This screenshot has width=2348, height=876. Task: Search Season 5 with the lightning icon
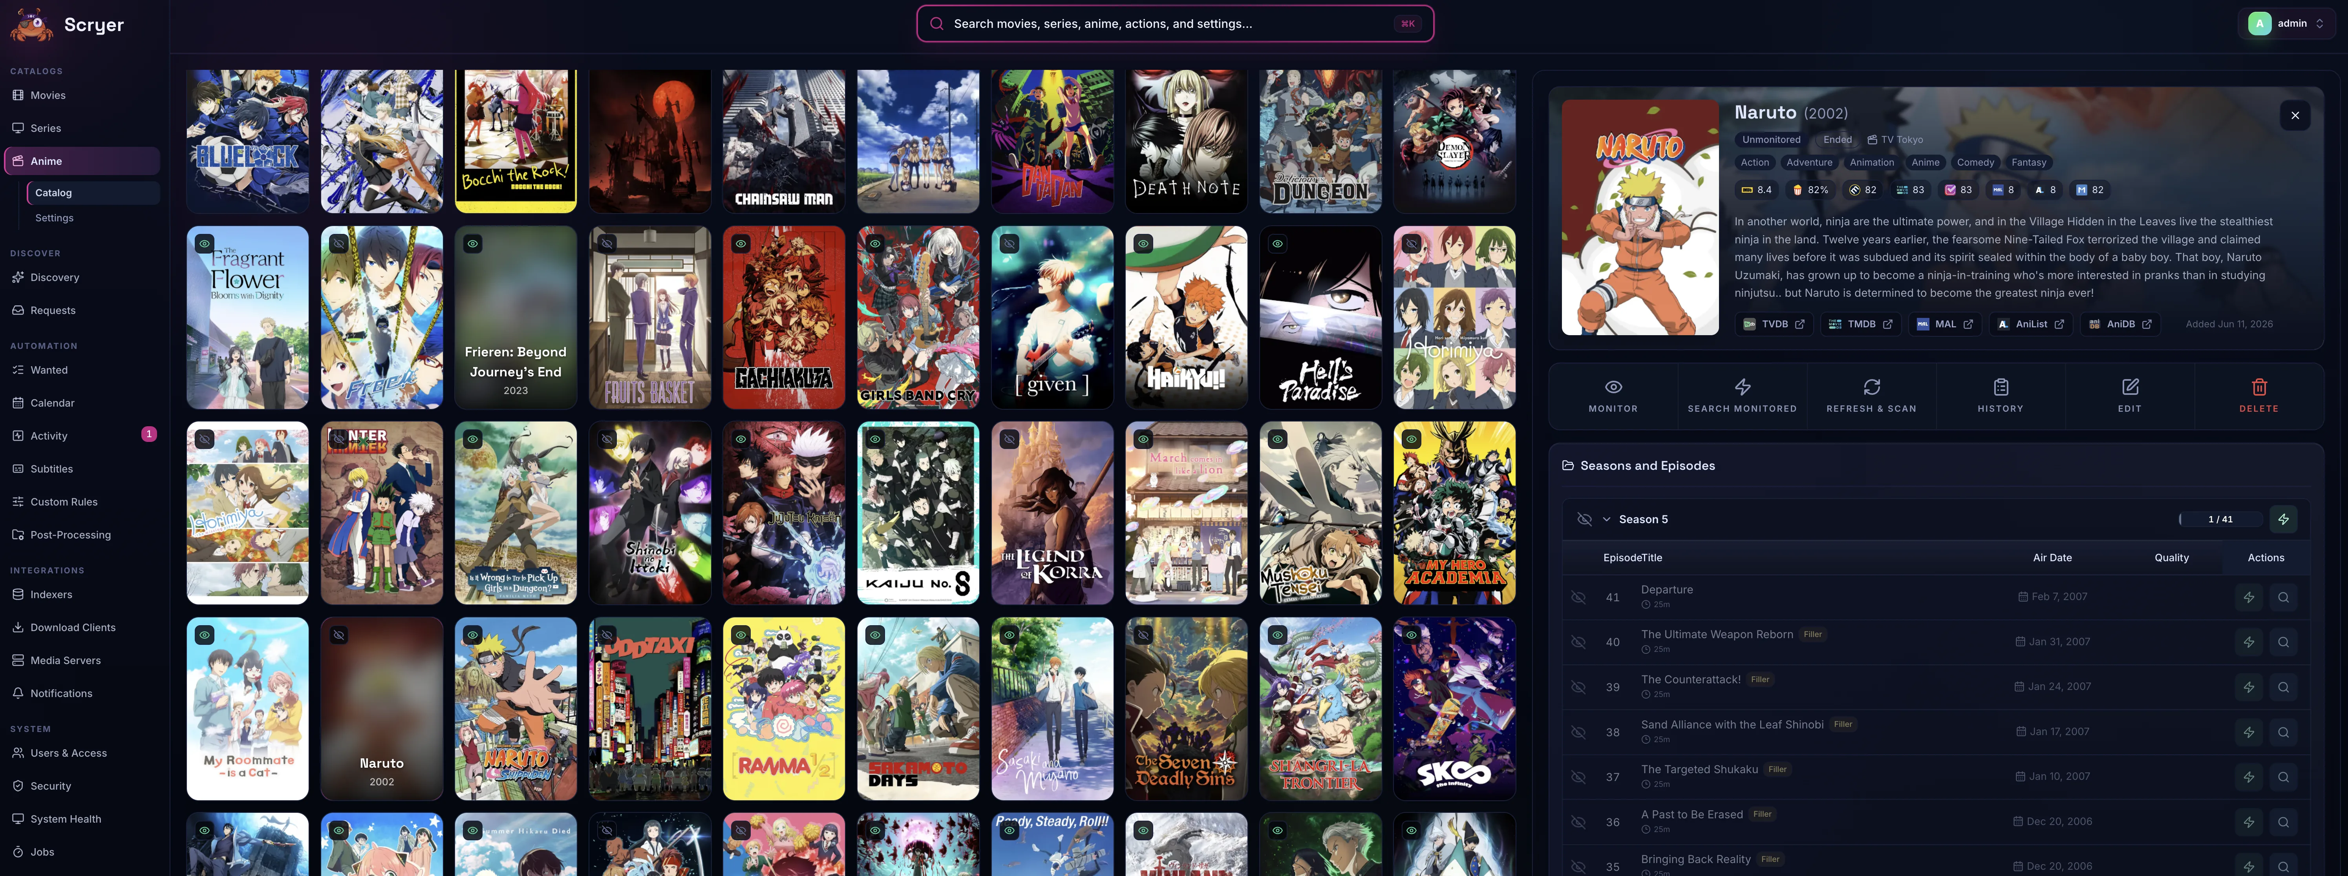point(2283,520)
